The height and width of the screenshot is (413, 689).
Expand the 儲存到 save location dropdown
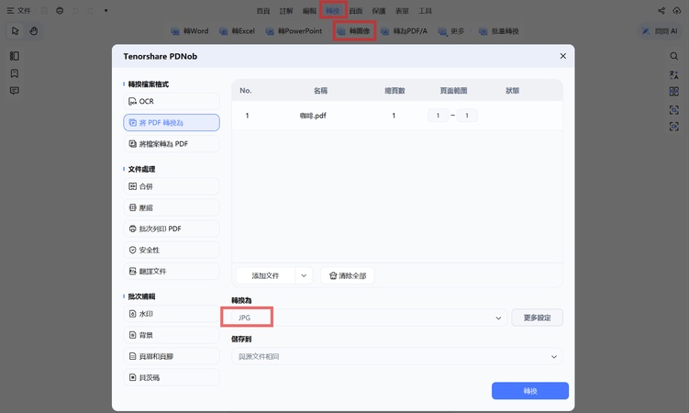(396, 356)
